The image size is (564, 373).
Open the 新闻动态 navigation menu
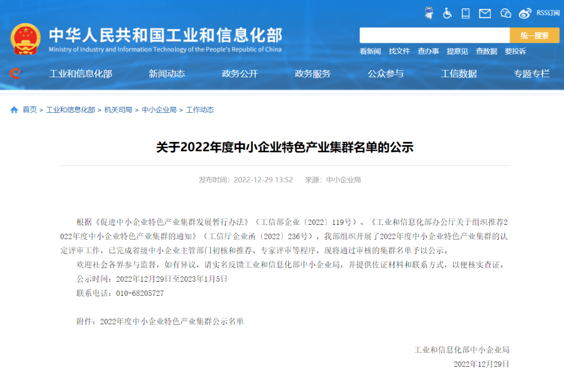pyautogui.click(x=167, y=74)
